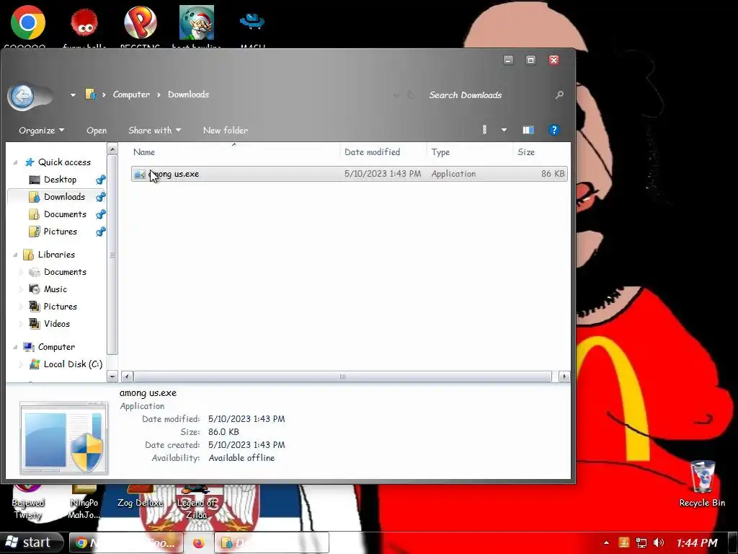Click the horizontal scrollbar right arrow
Viewport: 738px width, 554px height.
[564, 377]
